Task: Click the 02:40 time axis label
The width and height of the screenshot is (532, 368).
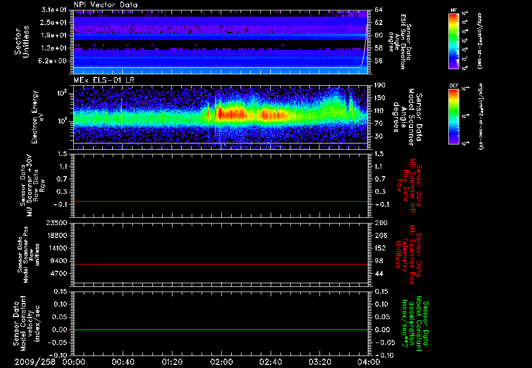Action: pos(270,362)
